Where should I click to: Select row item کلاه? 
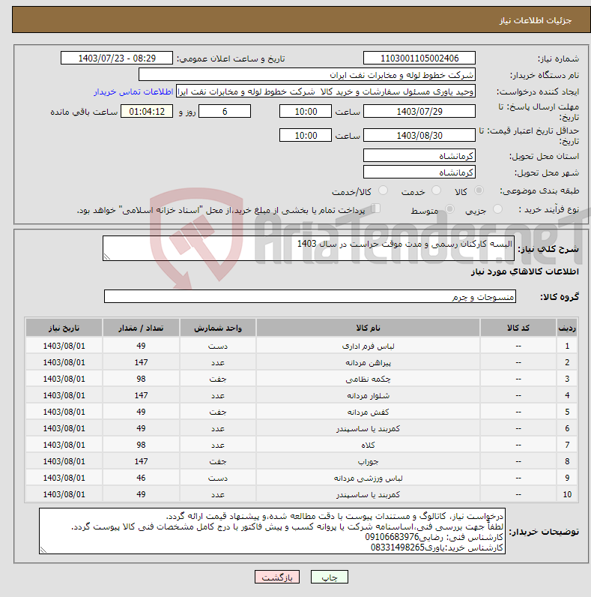(368, 445)
